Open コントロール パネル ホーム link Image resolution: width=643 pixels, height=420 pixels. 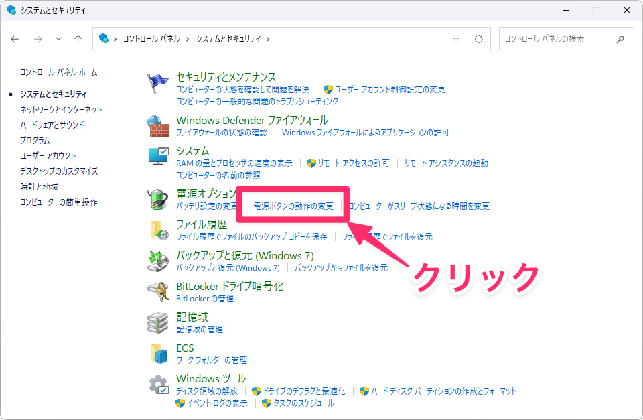(x=58, y=72)
